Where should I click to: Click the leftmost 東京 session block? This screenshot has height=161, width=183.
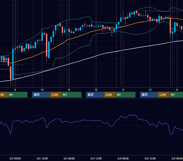coord(41,95)
